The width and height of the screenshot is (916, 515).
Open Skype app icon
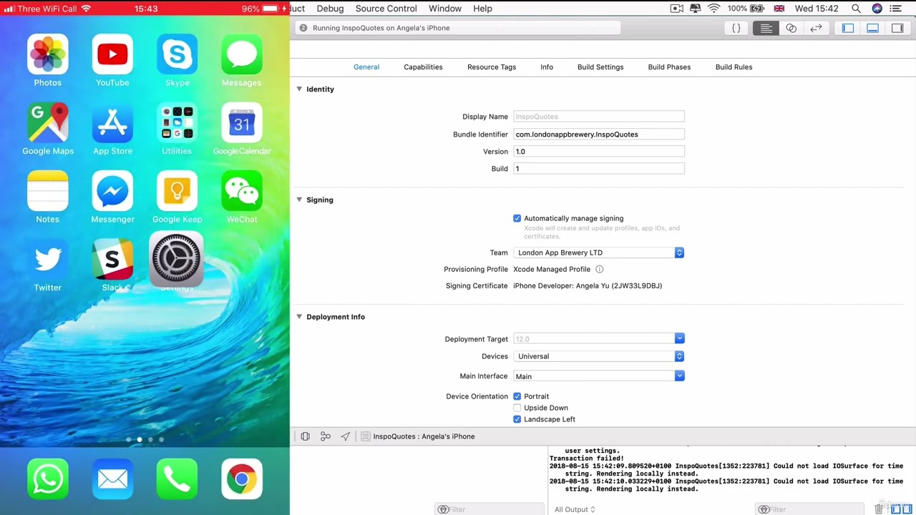click(177, 54)
